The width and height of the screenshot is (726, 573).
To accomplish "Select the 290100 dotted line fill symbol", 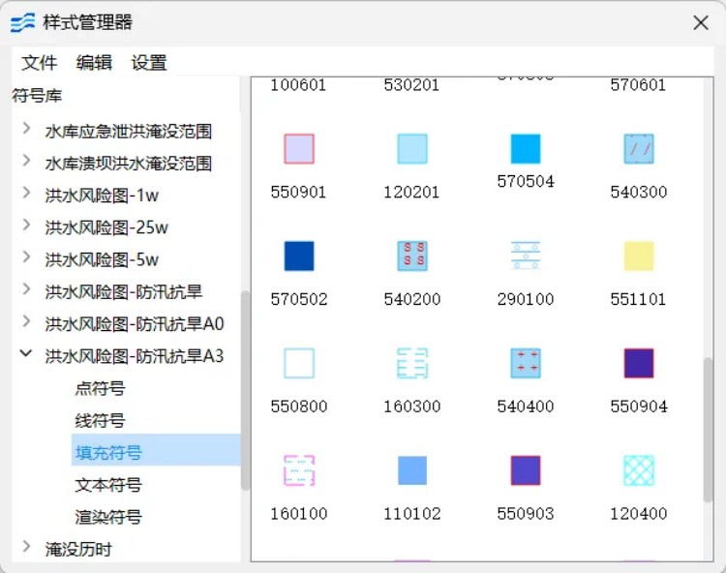I will click(526, 256).
